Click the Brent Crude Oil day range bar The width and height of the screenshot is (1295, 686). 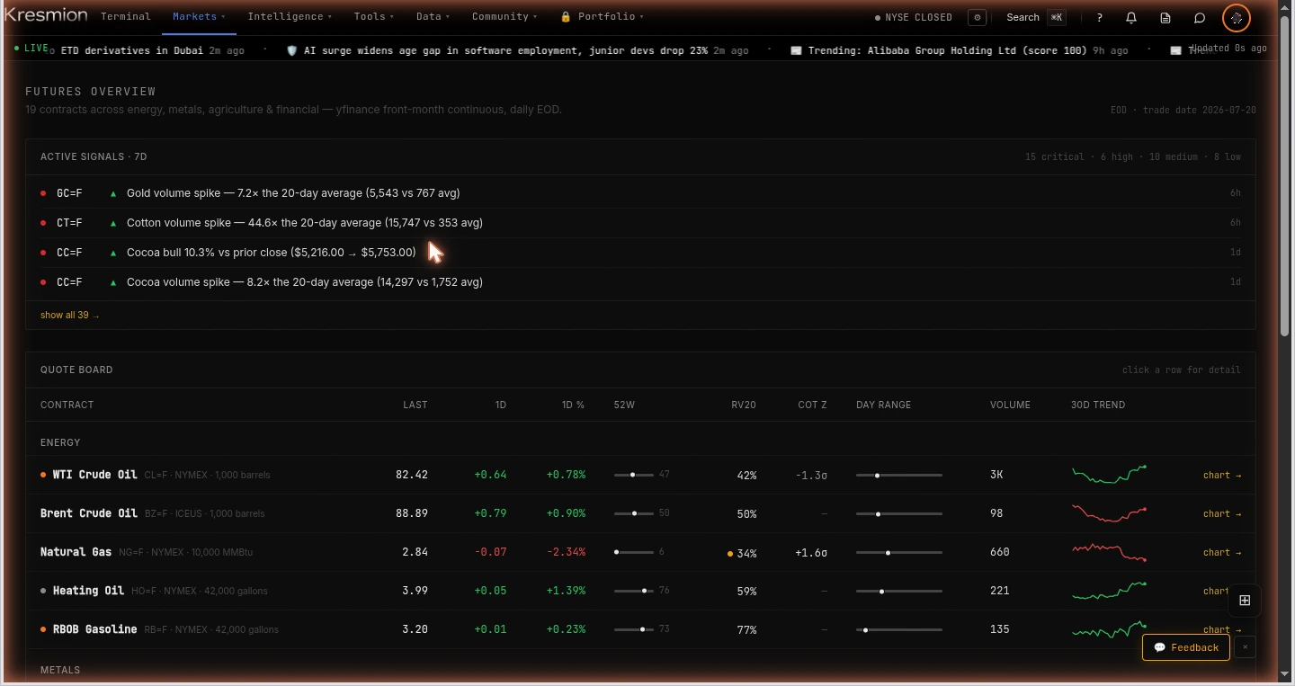coord(899,513)
